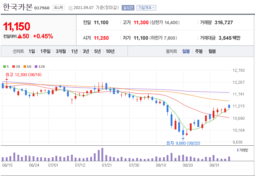
Task: Click the red 20-day moving average swatch
Action: click(x=14, y=67)
